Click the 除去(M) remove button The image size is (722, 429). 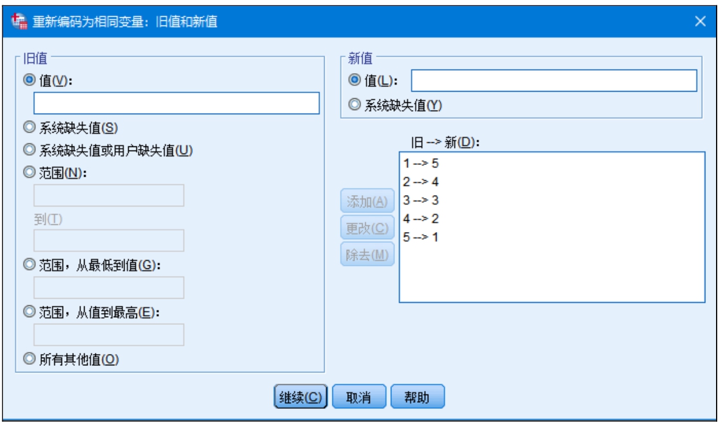pos(368,255)
